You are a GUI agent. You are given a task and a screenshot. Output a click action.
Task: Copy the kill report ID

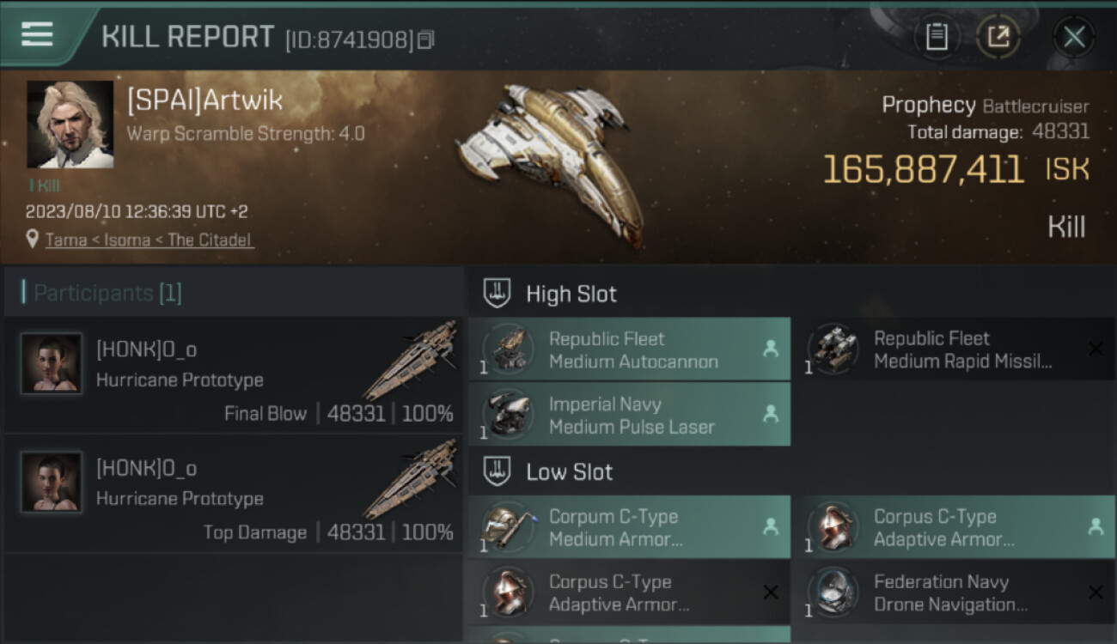pos(426,39)
